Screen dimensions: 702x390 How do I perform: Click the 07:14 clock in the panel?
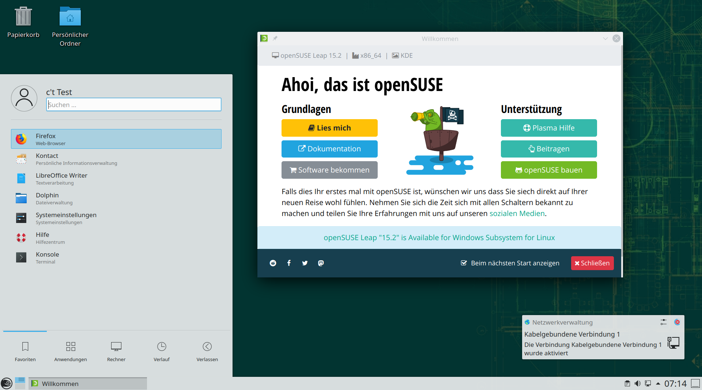pos(675,383)
